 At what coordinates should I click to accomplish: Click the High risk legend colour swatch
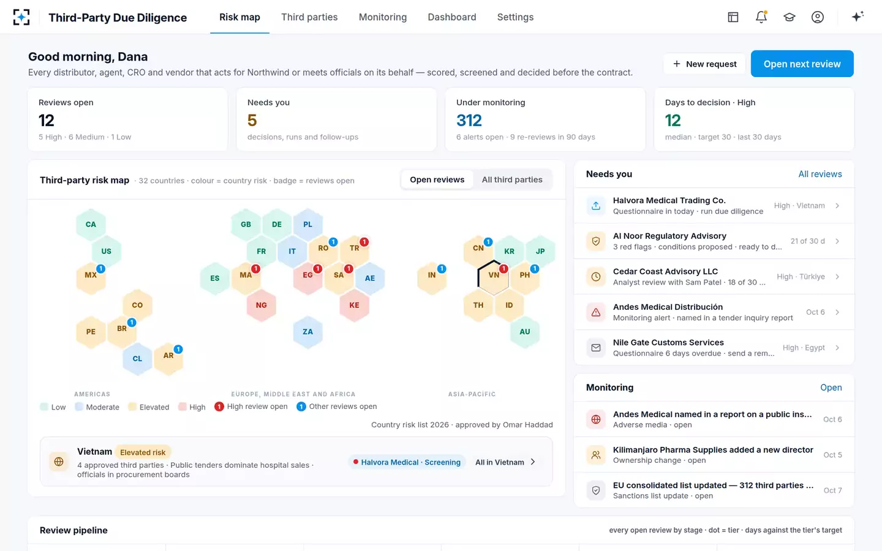tap(183, 407)
